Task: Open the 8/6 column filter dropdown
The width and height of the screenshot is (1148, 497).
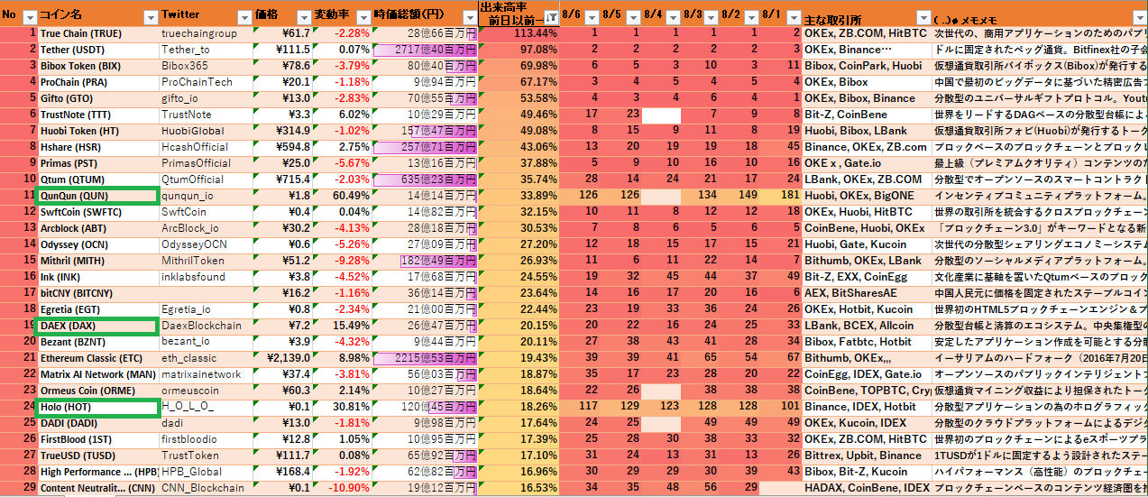Action: pyautogui.click(x=592, y=18)
